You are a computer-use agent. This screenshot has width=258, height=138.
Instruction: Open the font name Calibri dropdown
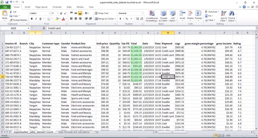[x=49, y=13]
